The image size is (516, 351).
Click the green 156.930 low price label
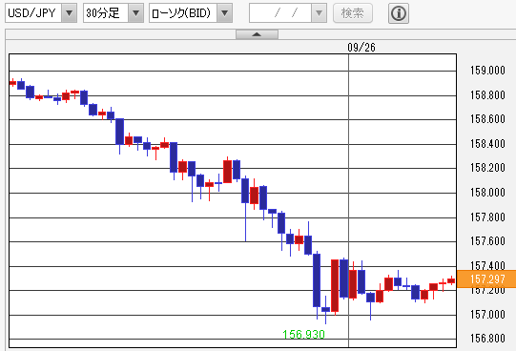pyautogui.click(x=303, y=334)
